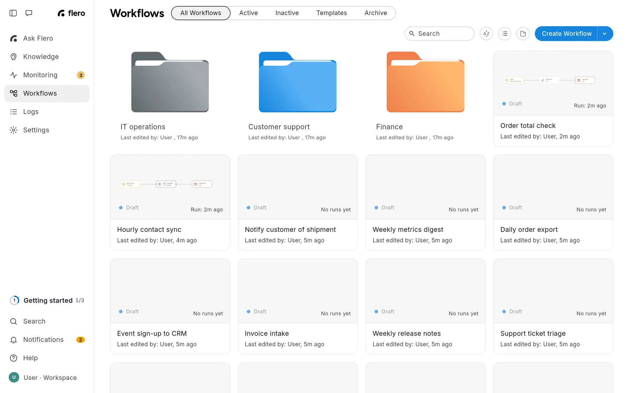The image size is (629, 393).
Task: Switch to the Inactive tab
Action: click(287, 13)
